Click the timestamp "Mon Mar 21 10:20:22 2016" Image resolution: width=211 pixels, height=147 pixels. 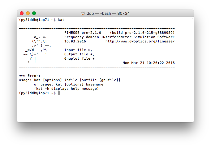(149, 63)
